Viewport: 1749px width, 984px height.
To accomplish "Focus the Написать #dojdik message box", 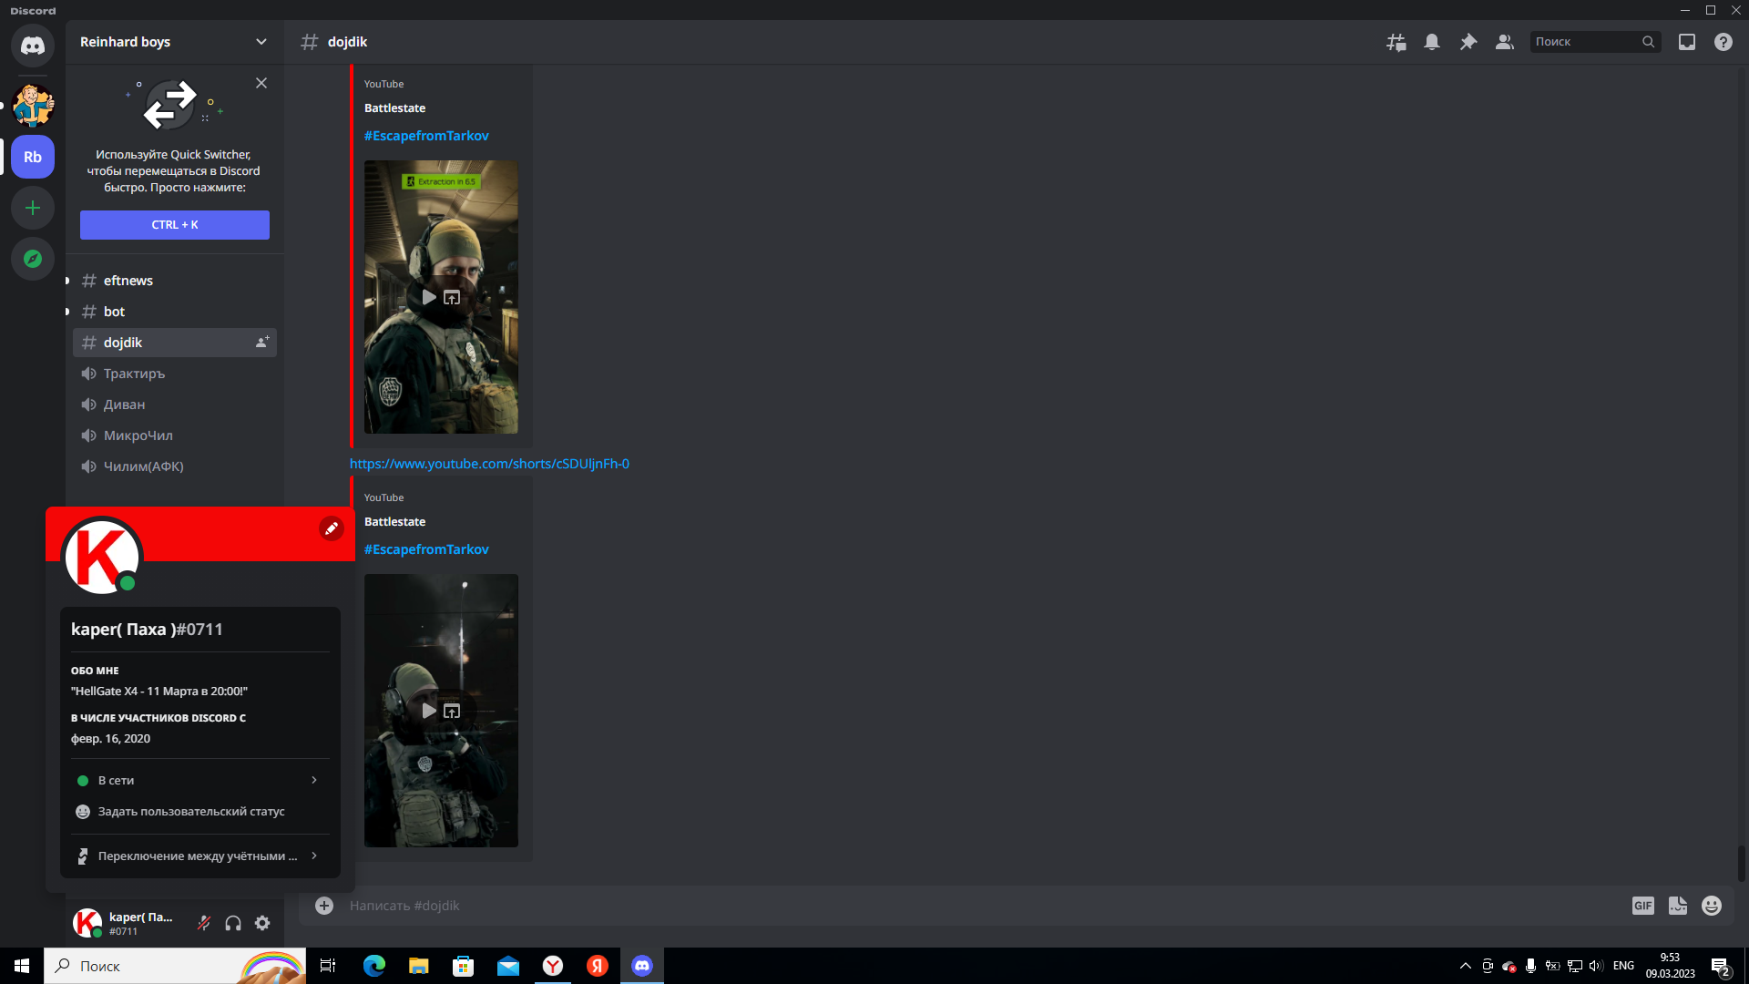I will pyautogui.click(x=984, y=906).
